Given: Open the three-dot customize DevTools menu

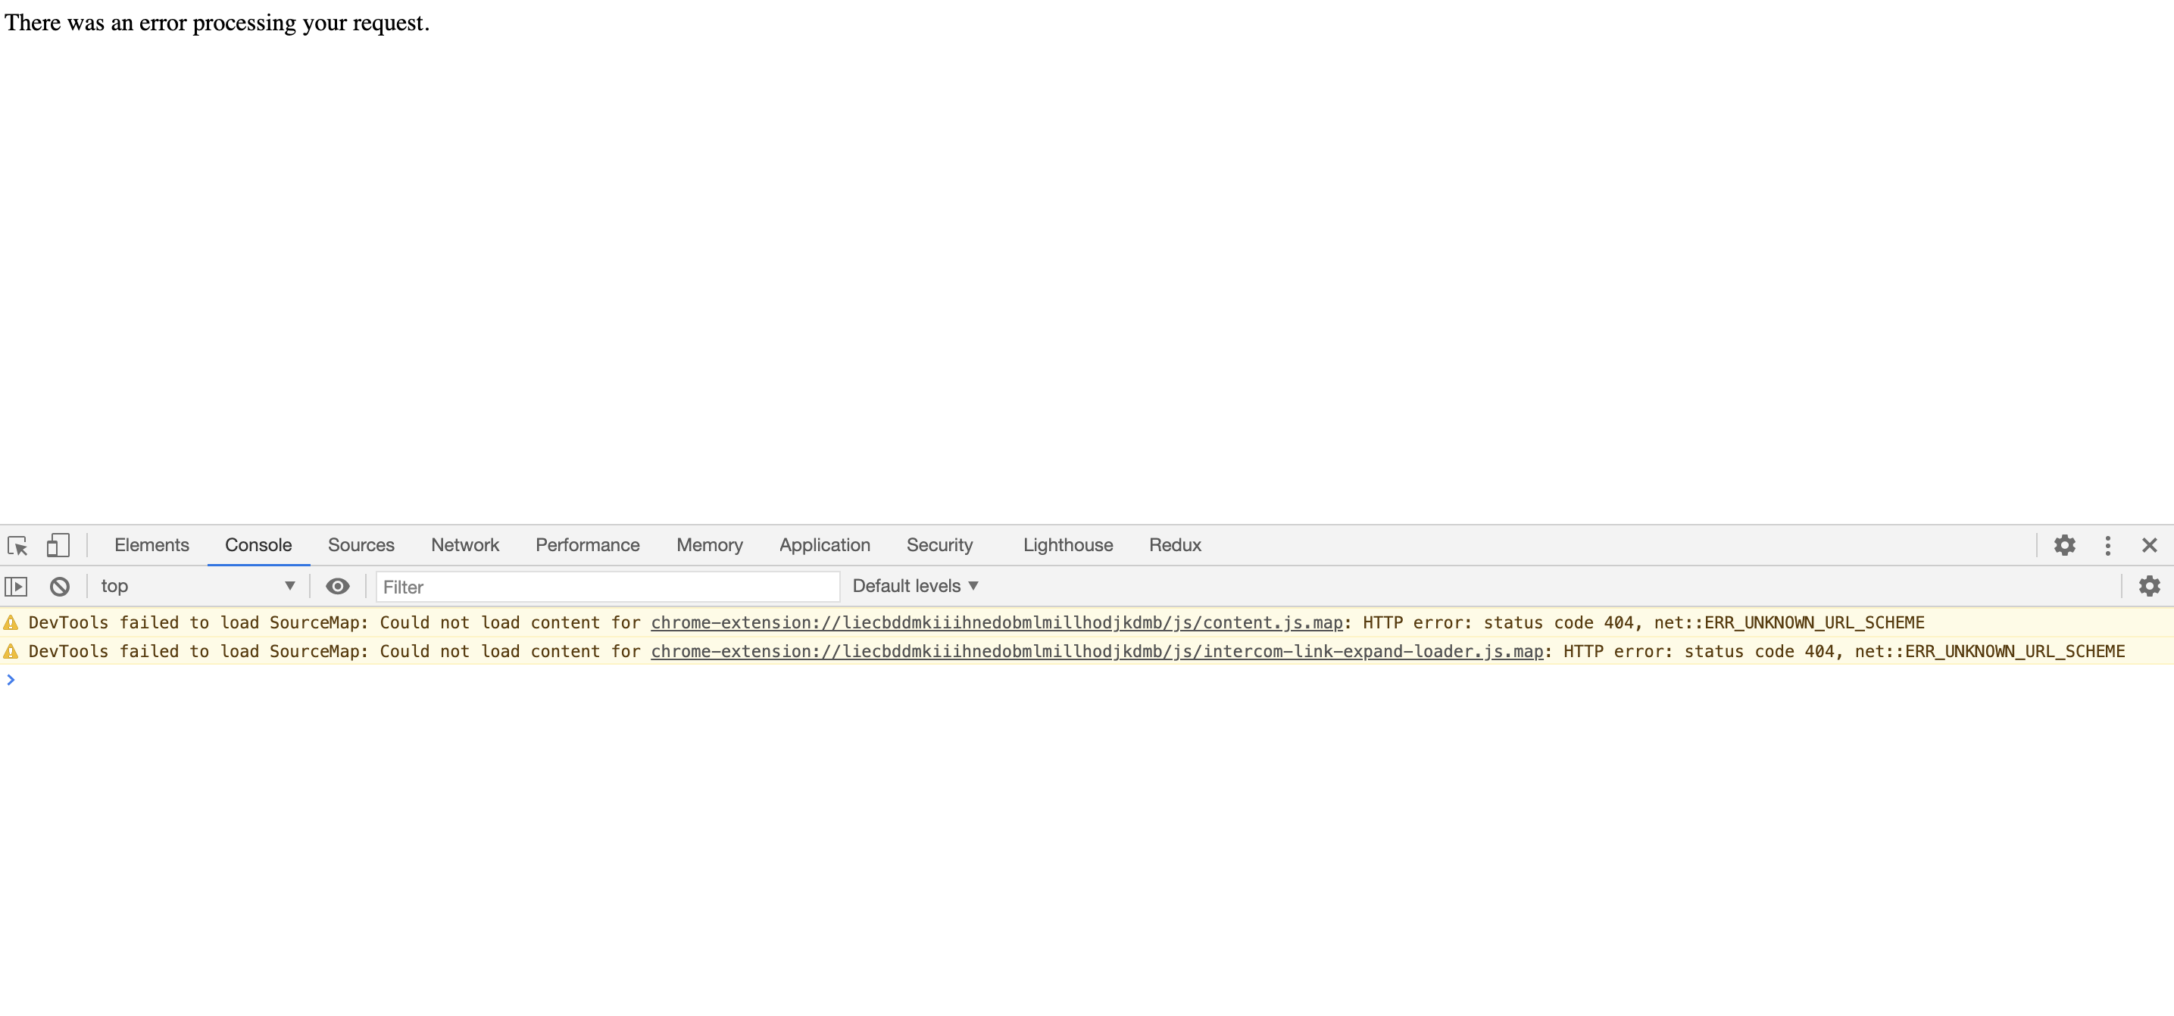Looking at the screenshot, I should click(x=2107, y=546).
